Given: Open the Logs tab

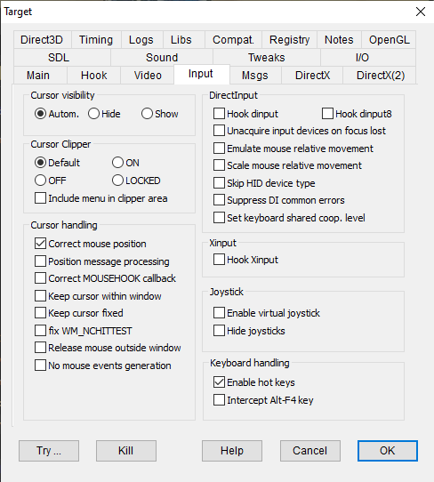Looking at the screenshot, I should tap(141, 40).
